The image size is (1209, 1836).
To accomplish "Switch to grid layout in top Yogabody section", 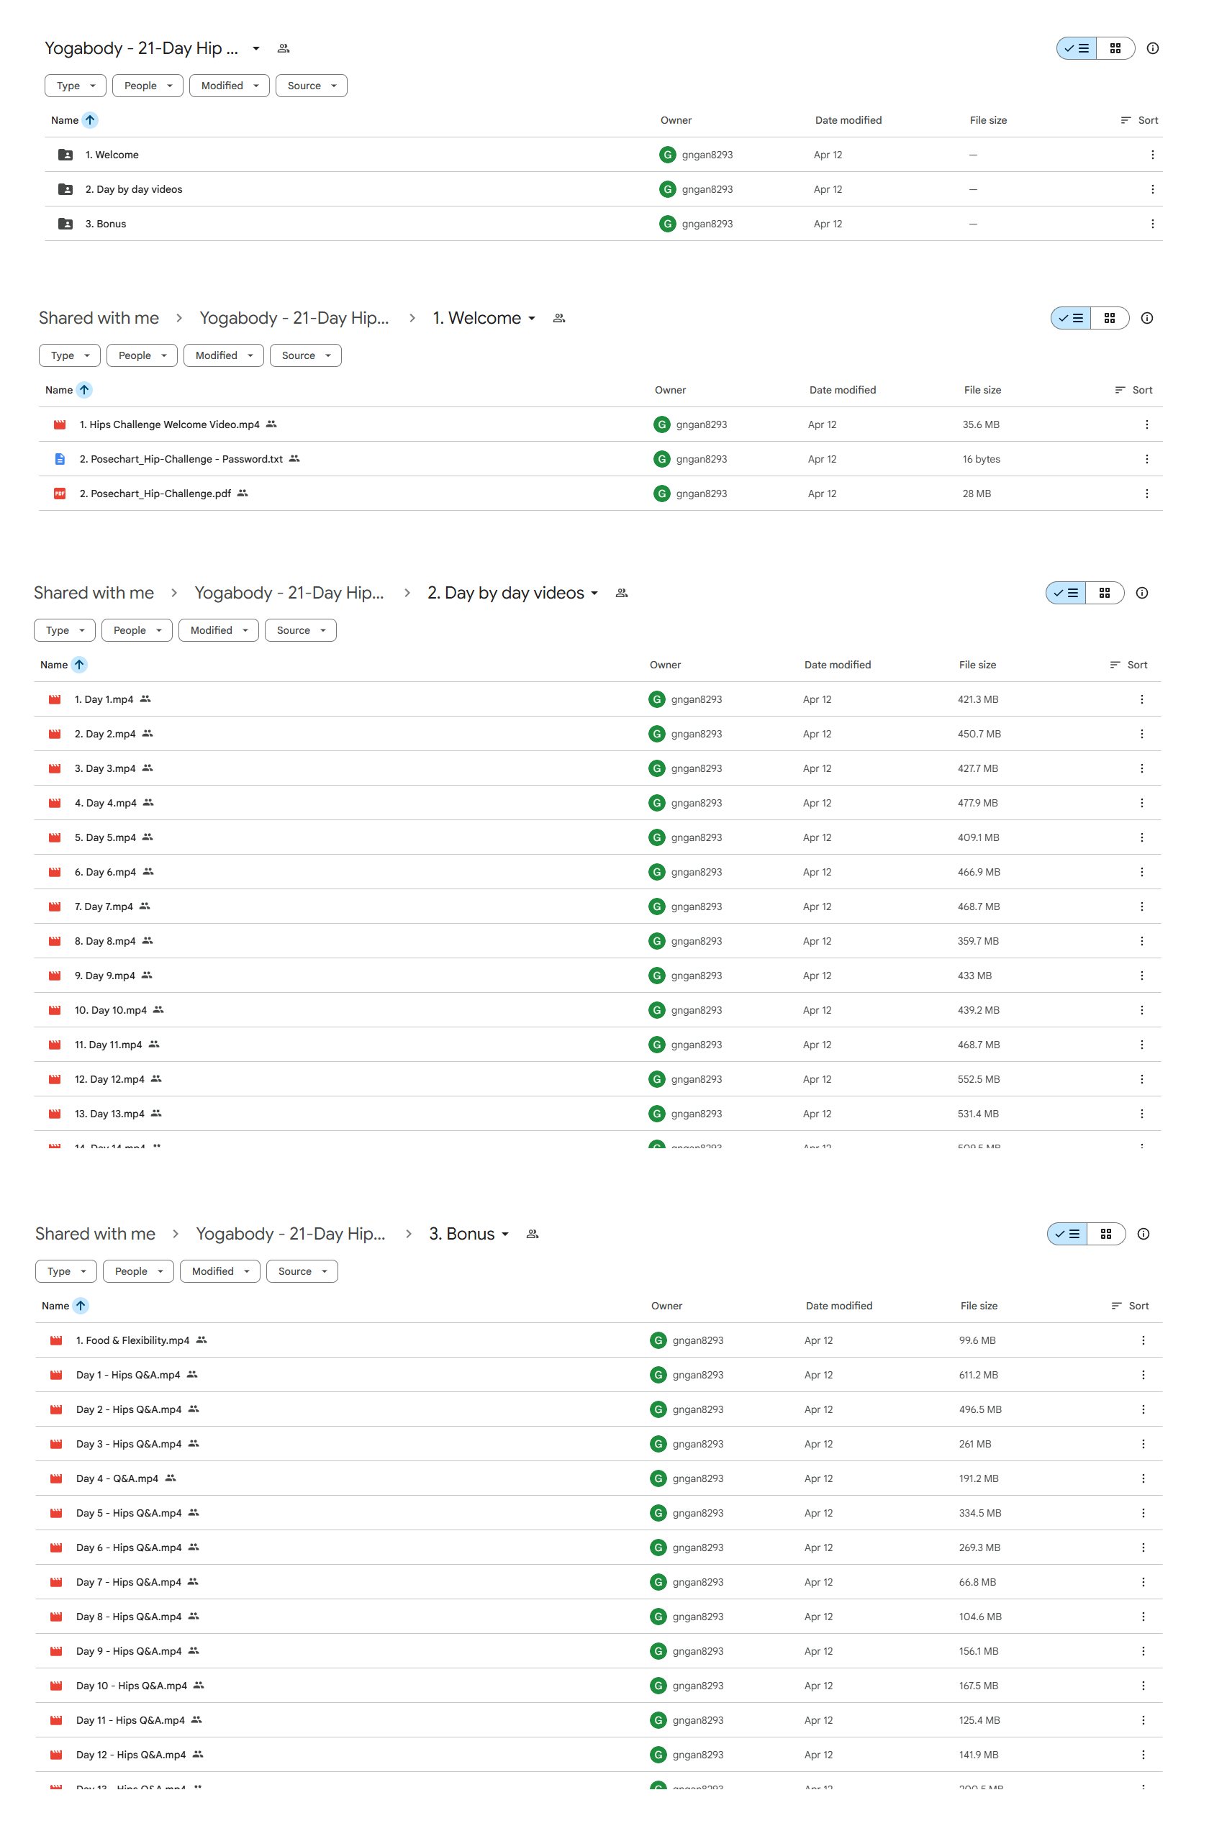I will [x=1115, y=49].
